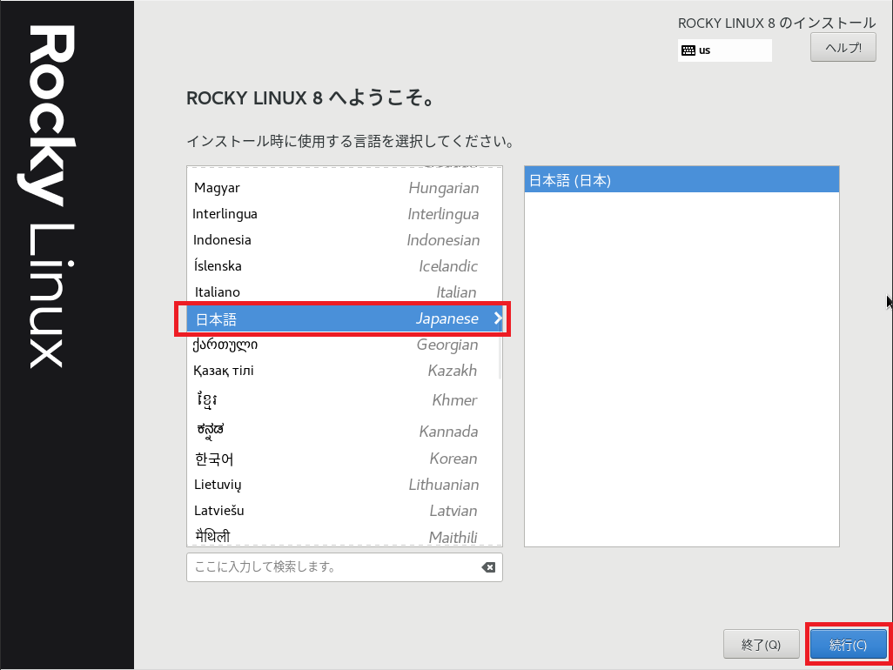Screen dimensions: 893x670
Task: Clear the search field using the backspace icon
Action: (488, 567)
